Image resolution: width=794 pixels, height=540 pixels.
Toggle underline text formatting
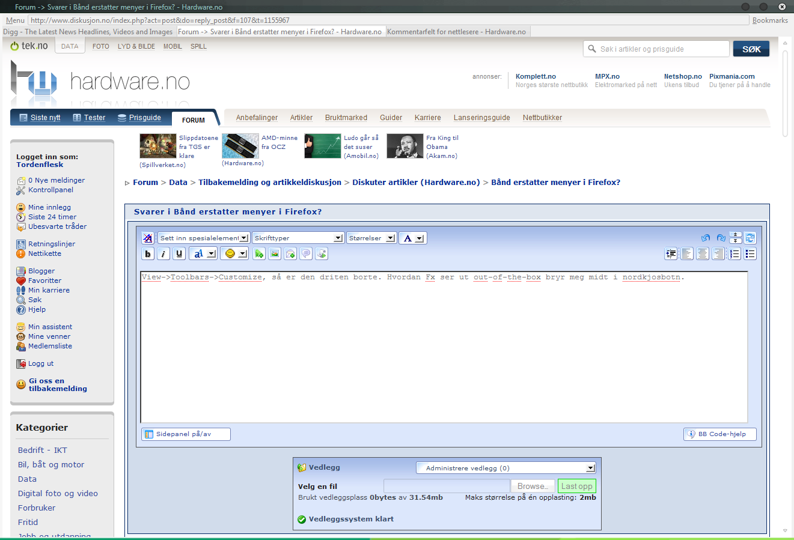coord(179,253)
